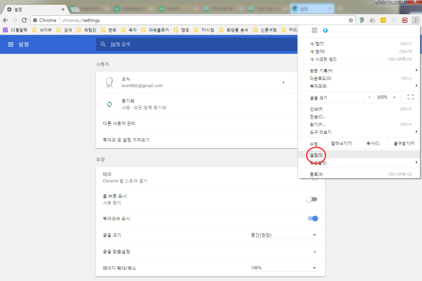Viewport: 422px width, 281px height.
Task: Open the settings hamburger menu icon
Action: click(11, 44)
